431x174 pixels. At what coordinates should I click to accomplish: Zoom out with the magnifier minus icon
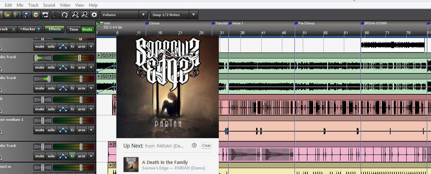(84, 15)
